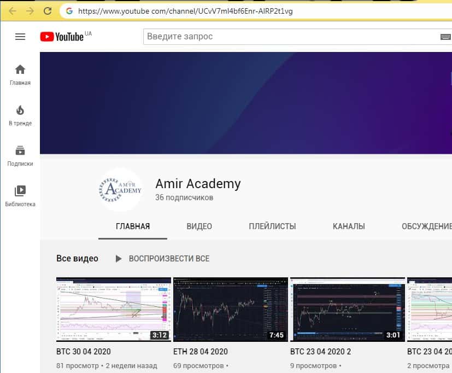Click the '69 просмотров' view count
The width and height of the screenshot is (452, 373).
[x=198, y=366]
